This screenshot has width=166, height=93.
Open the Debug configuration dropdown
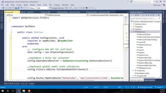click(x=32, y=8)
